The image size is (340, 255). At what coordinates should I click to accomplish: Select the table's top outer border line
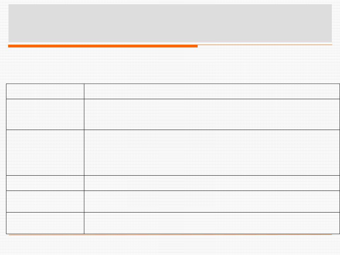[173, 84]
